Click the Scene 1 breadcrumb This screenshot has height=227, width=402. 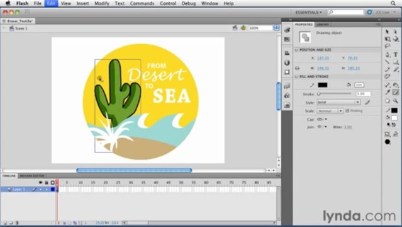pos(21,28)
